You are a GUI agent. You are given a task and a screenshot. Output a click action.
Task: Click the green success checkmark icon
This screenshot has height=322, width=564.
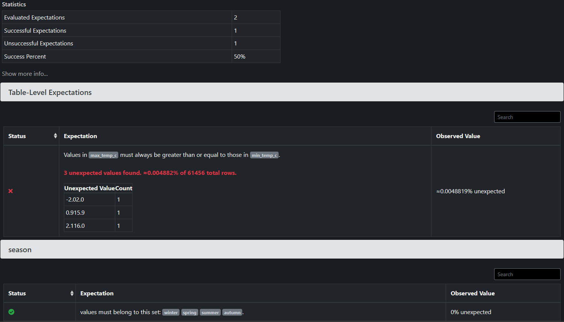point(11,312)
